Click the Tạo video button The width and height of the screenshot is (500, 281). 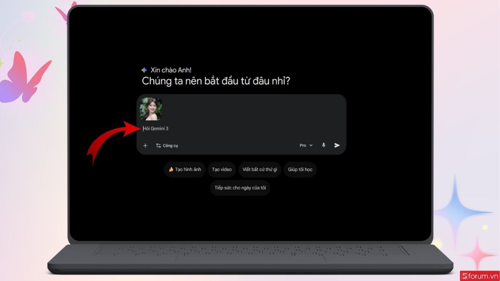coord(222,169)
